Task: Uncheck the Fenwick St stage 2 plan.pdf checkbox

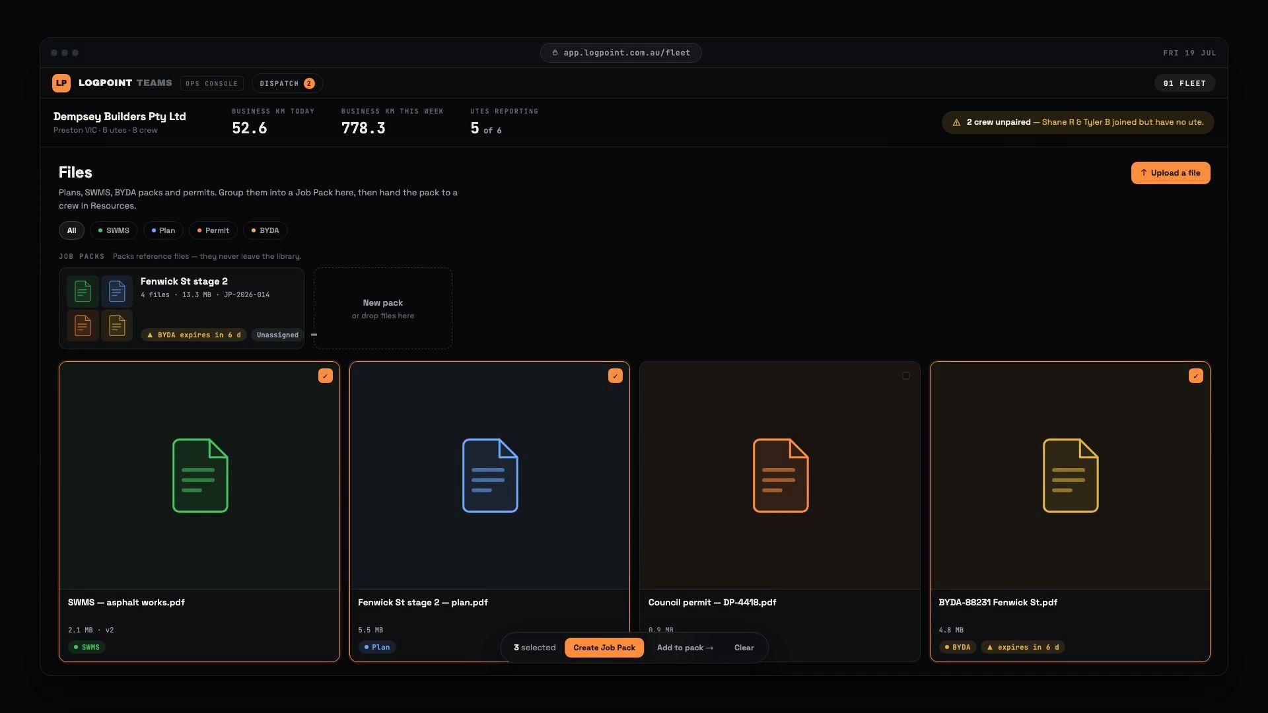Action: [615, 376]
